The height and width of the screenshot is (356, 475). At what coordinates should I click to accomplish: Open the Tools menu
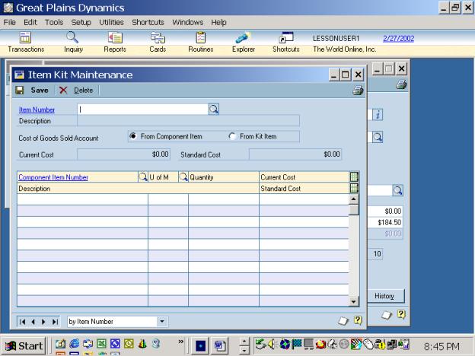coord(54,22)
